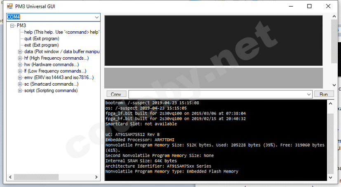Expand the sc Smartcard commands node
341x187 pixels.
click(x=20, y=84)
